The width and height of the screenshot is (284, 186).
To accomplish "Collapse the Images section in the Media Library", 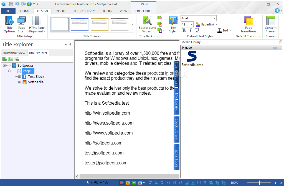I will (x=275, y=48).
